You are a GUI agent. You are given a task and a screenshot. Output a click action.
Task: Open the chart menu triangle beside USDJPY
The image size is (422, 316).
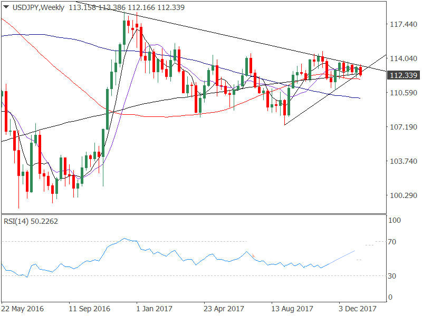tap(6, 7)
